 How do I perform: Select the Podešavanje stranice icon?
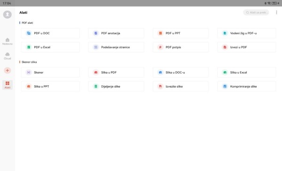point(96,47)
